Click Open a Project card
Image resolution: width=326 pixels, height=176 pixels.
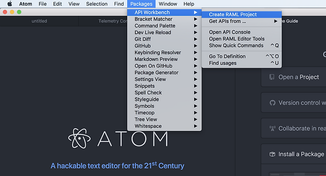coord(293,77)
